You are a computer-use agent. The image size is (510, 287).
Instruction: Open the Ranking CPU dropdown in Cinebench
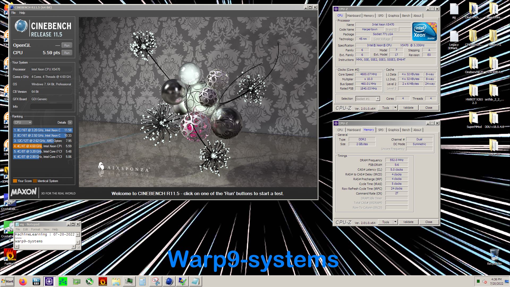pos(23,123)
